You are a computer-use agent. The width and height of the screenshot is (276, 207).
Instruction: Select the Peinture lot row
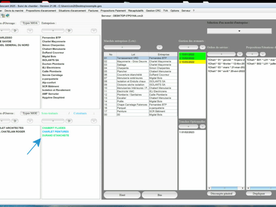(x=141, y=111)
